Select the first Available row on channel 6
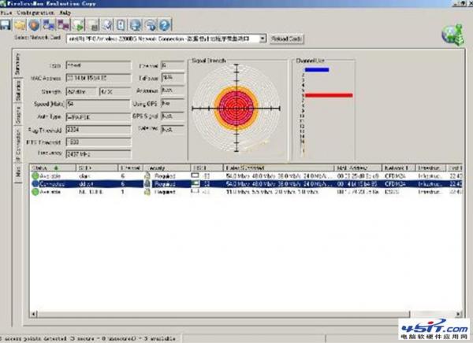 pyautogui.click(x=247, y=176)
